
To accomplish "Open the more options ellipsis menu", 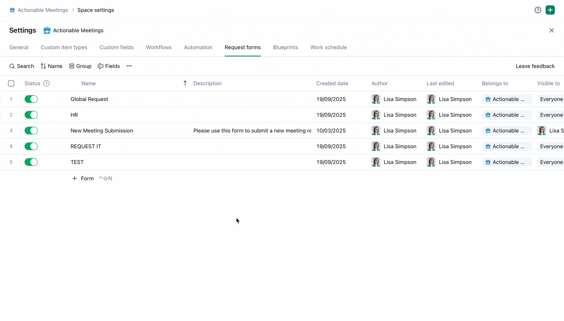I will pos(129,66).
